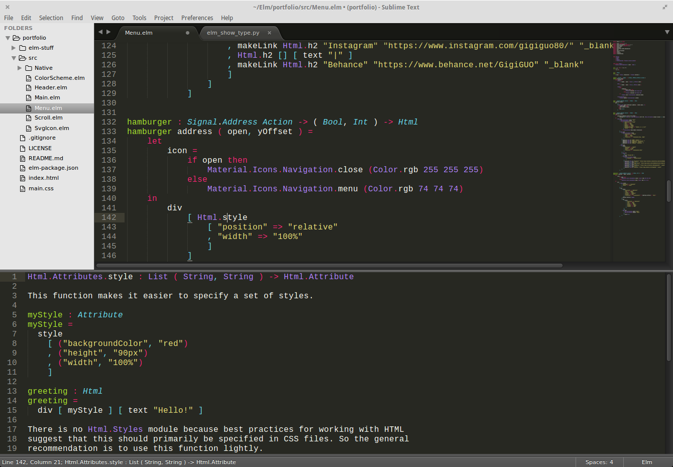673x467 pixels.
Task: Open the Help menu
Action: (x=227, y=18)
